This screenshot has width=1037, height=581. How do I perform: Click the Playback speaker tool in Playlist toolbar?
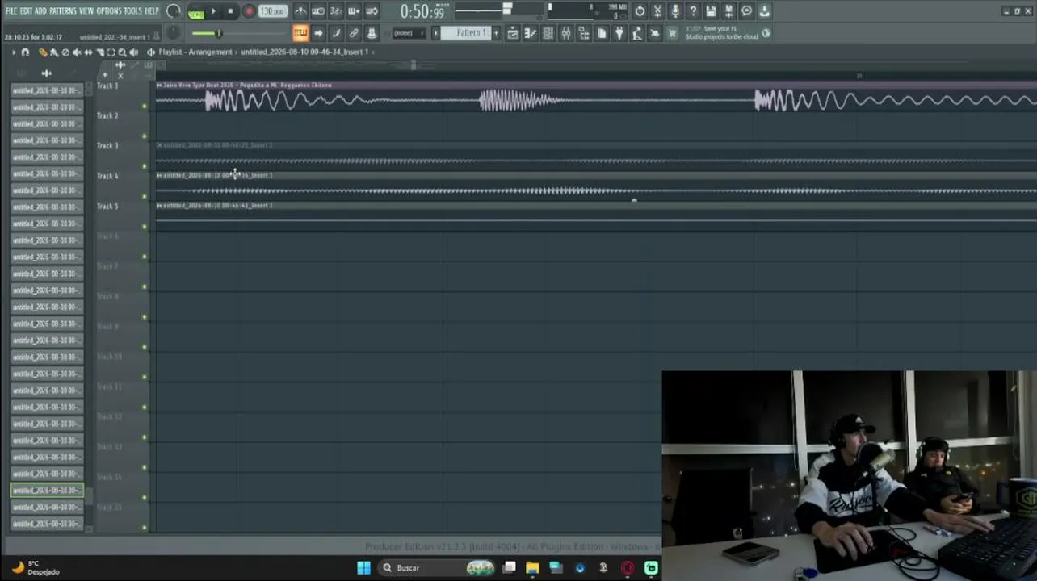coord(133,52)
